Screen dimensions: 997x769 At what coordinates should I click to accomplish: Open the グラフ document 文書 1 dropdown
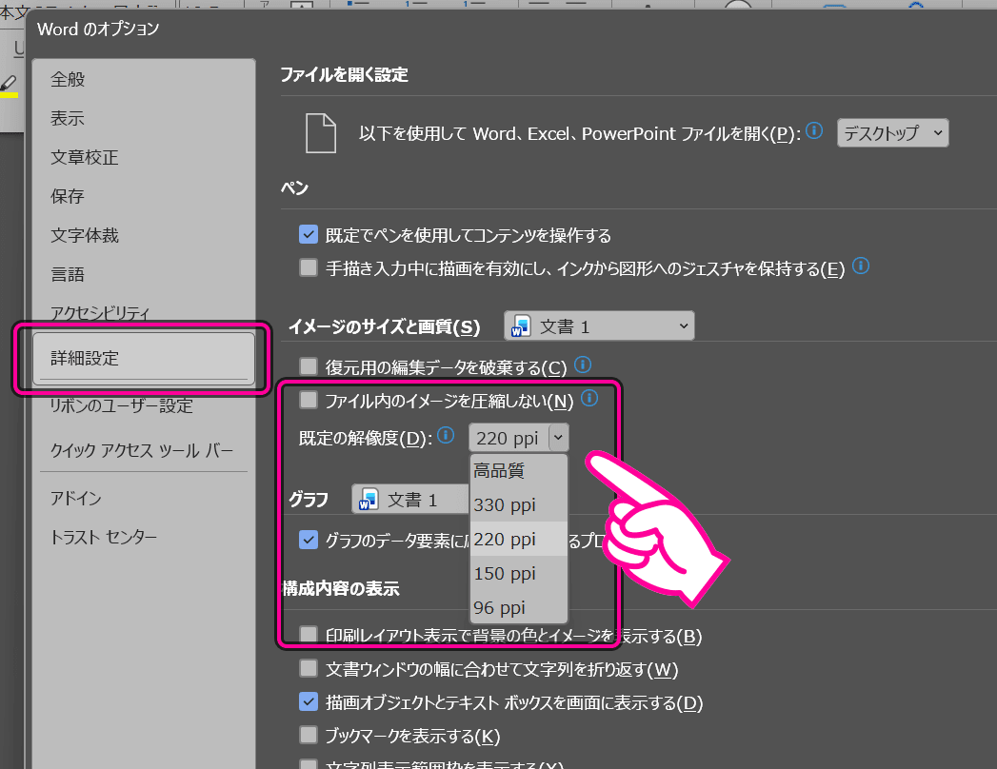coord(410,500)
